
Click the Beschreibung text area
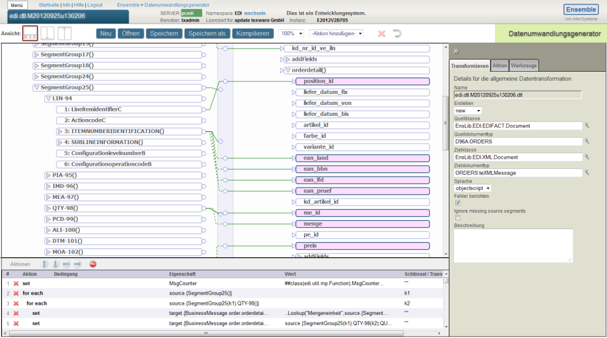click(513, 245)
